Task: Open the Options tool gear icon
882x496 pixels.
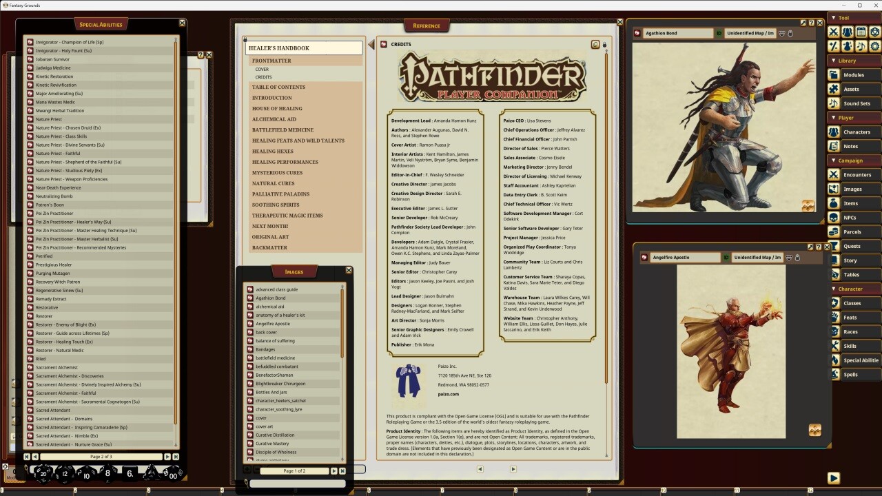Action: [x=874, y=47]
